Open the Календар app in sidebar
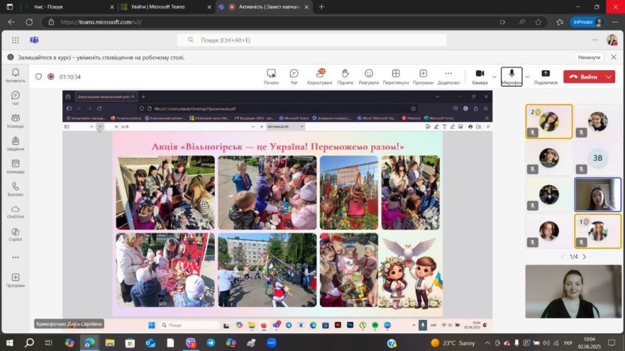 15,166
